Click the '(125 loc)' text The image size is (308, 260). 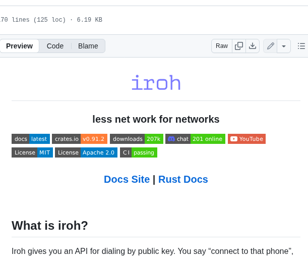pos(49,20)
